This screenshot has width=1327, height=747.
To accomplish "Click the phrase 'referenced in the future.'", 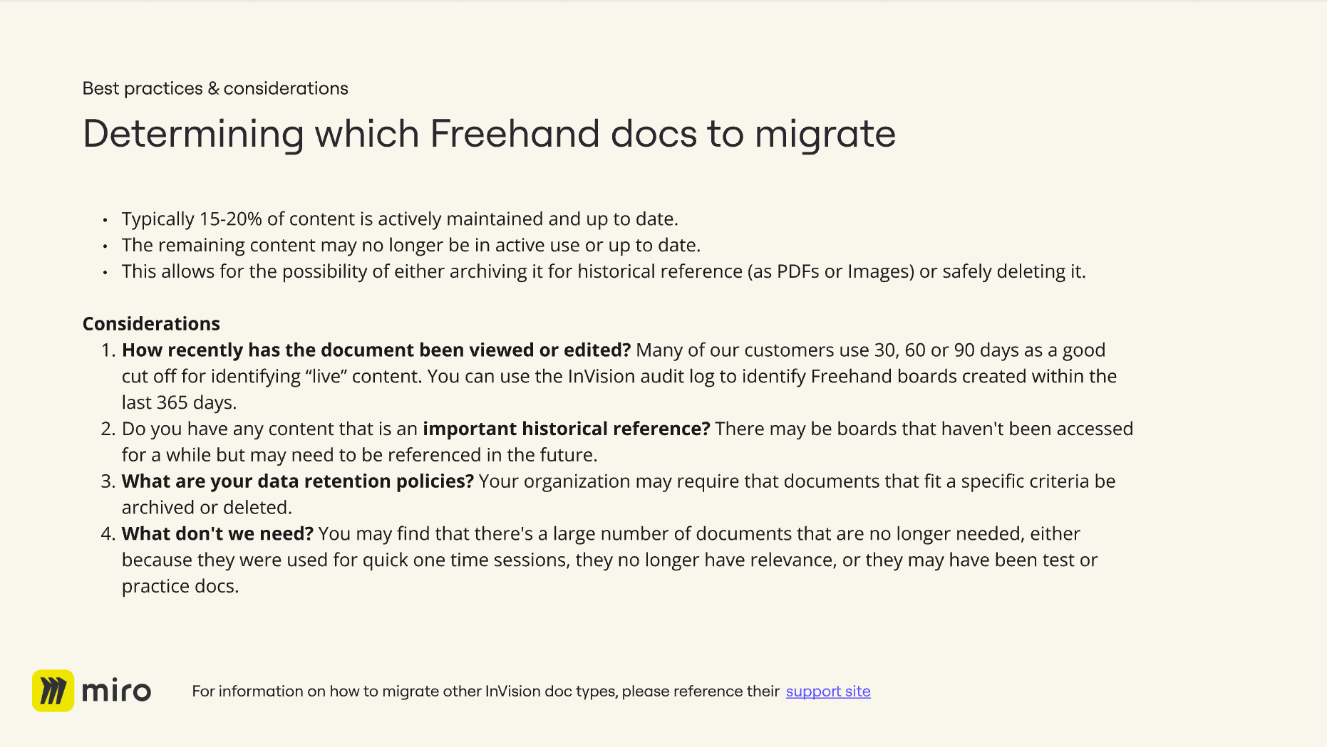I will pyautogui.click(x=494, y=455).
